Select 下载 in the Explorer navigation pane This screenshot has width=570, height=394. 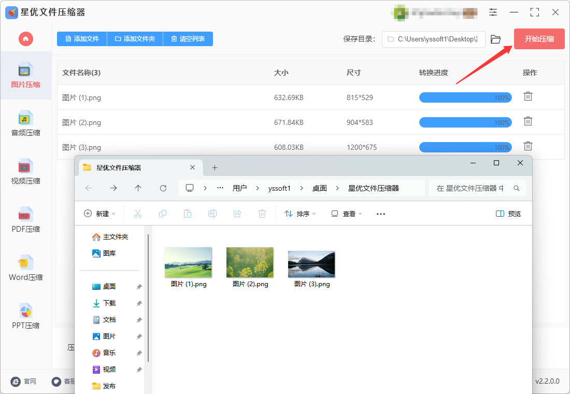[109, 303]
